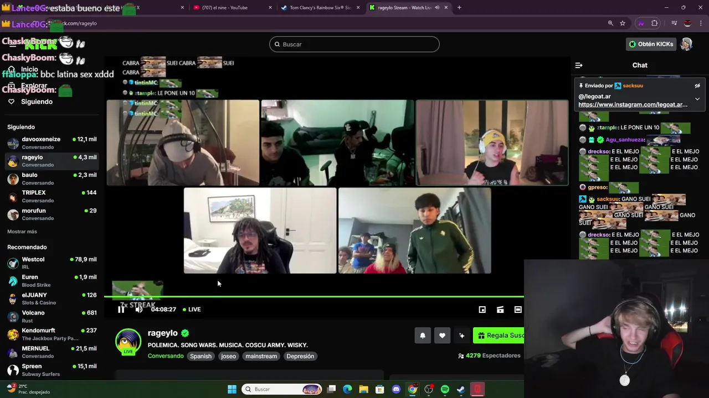Enable picture-in-picture mode in player
The width and height of the screenshot is (709, 398).
point(482,310)
